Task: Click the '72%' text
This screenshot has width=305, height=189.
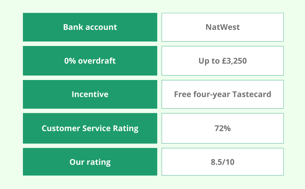Action: pyautogui.click(x=222, y=128)
